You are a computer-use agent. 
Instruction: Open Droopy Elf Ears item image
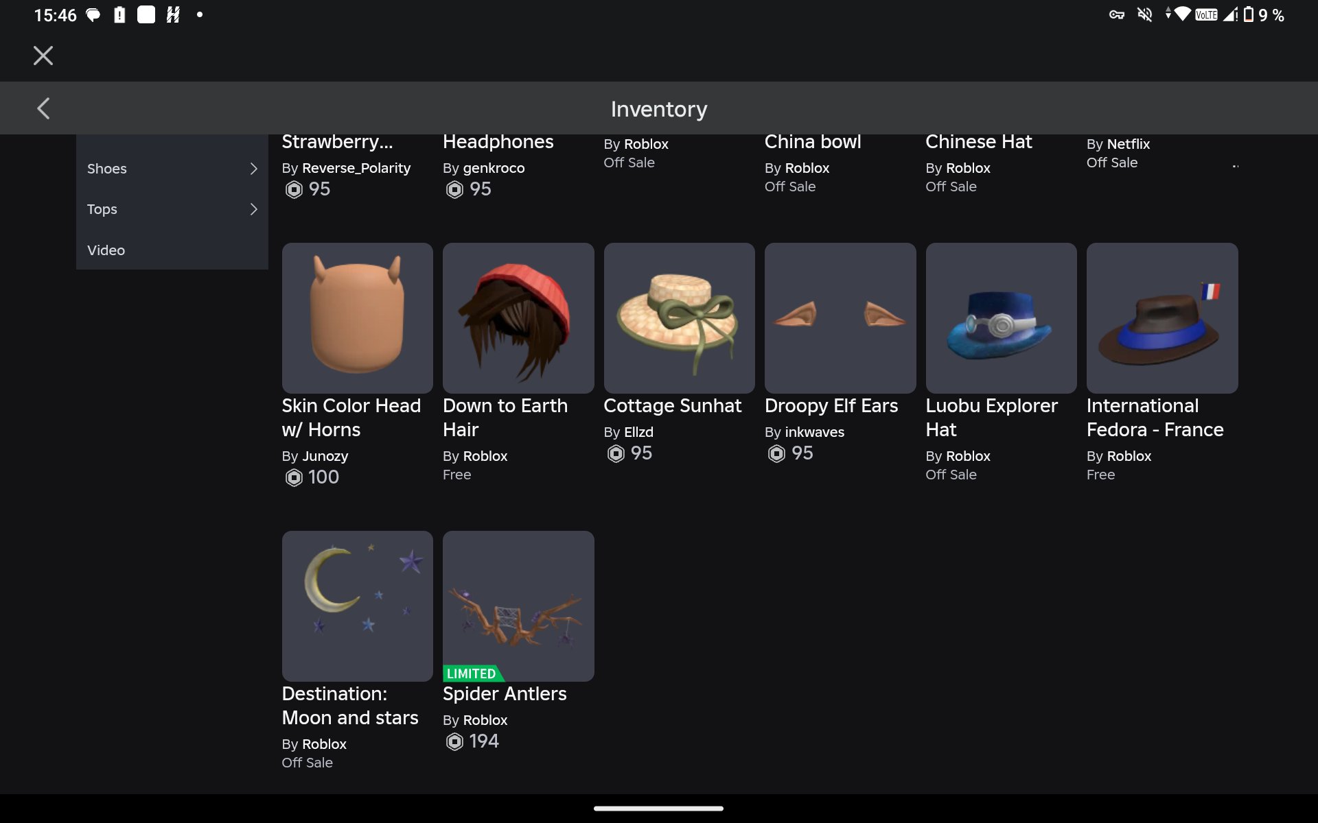point(840,318)
